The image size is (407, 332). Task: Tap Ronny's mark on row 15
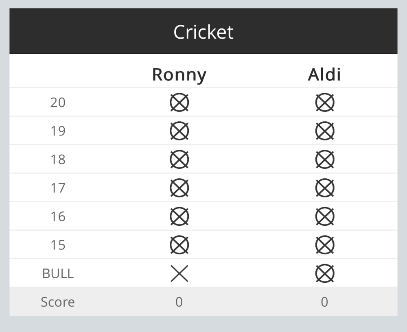[179, 245]
